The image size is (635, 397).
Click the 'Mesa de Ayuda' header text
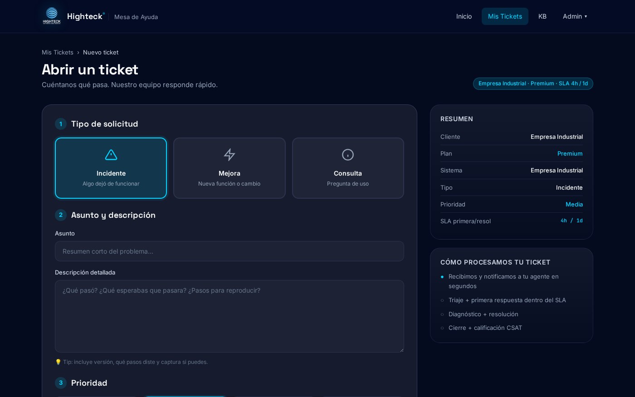pos(136,17)
